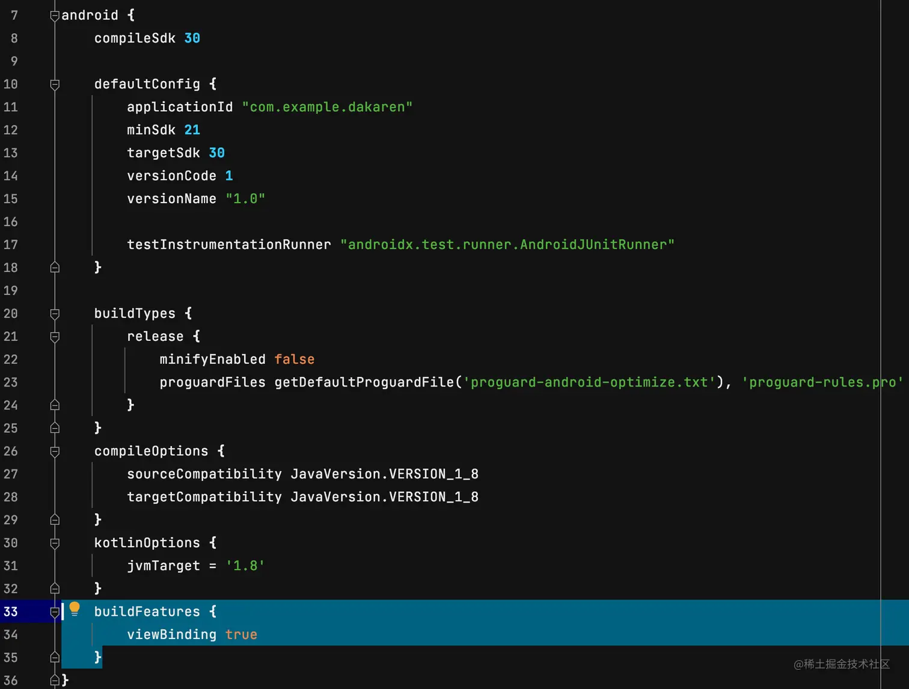
Task: Click fold end marker on line 32
Action: click(x=55, y=589)
